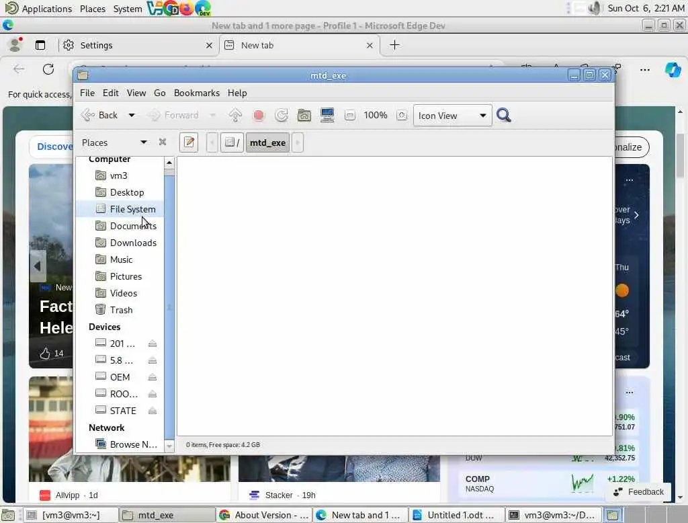Open Edge profile icon
The height and width of the screenshot is (523, 688).
click(x=16, y=45)
